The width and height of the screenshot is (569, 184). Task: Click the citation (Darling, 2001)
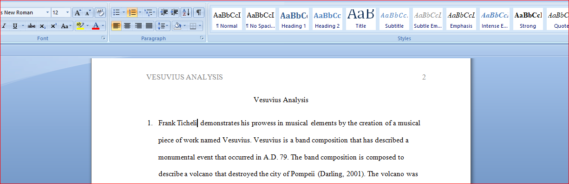click(341, 174)
